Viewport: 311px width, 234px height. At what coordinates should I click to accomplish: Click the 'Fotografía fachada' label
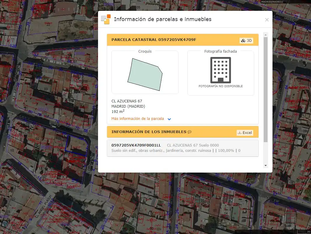(221, 51)
